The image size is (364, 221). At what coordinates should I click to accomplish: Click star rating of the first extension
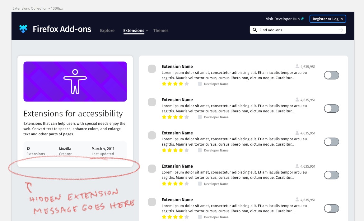pos(175,84)
